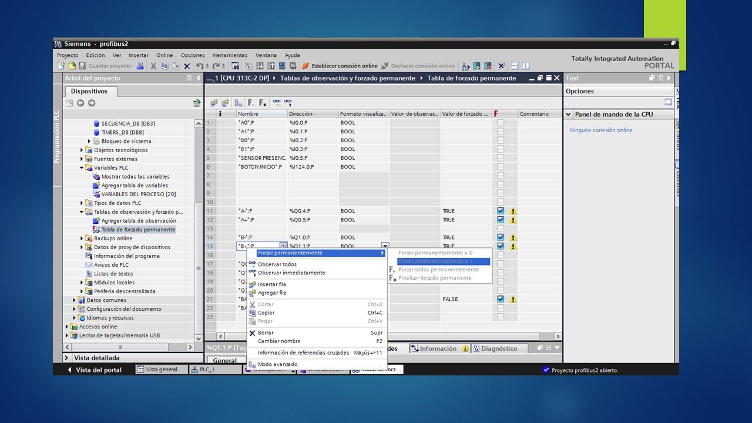Click the print icon in main toolbar
This screenshot has width=752, height=423.
pyautogui.click(x=140, y=66)
